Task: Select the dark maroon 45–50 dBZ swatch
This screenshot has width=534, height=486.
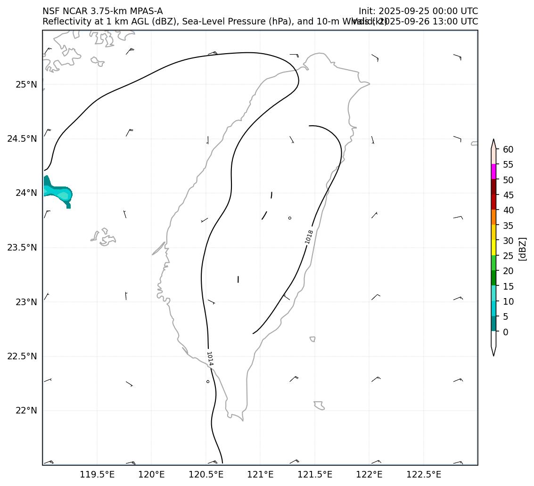Action: 493,187
